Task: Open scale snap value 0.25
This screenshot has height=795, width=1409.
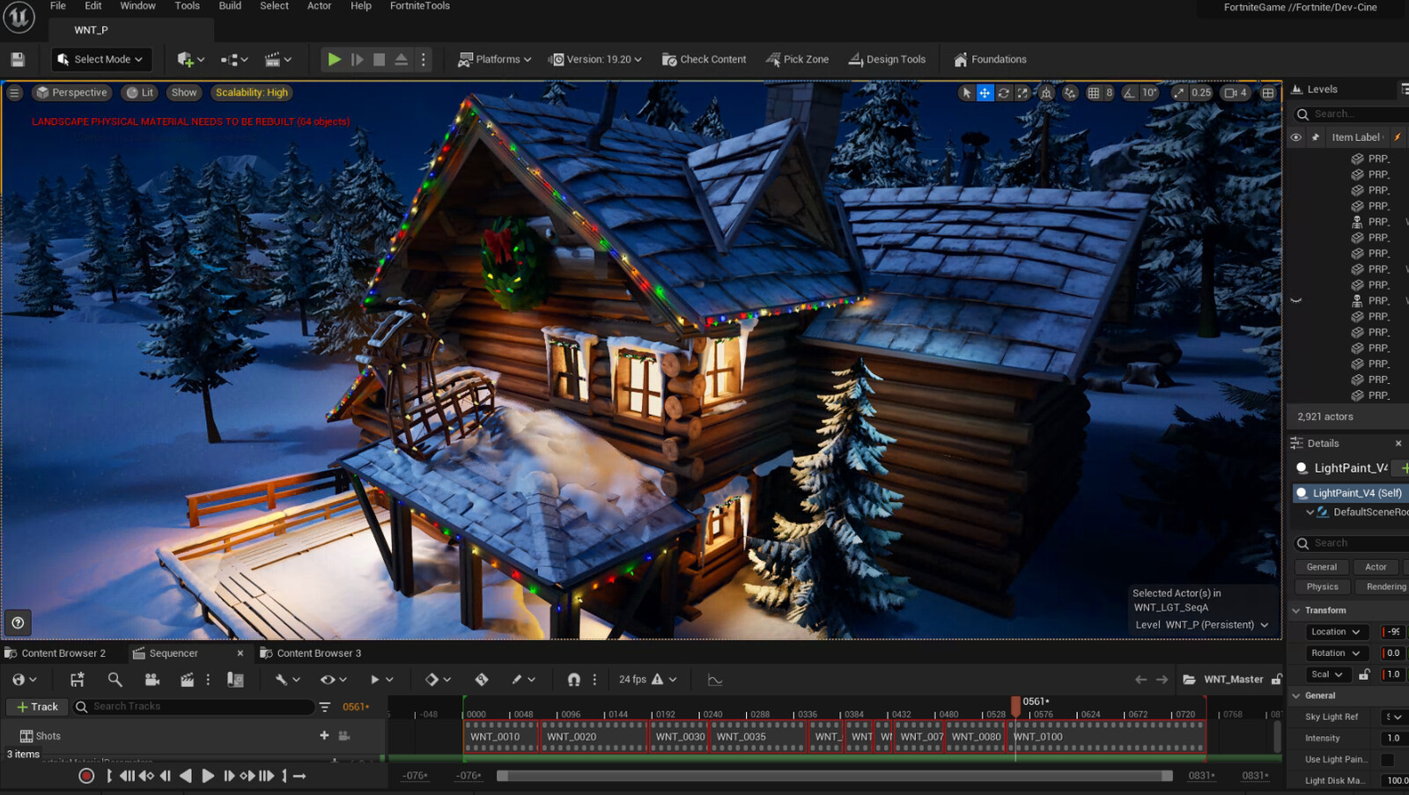Action: (x=1201, y=92)
